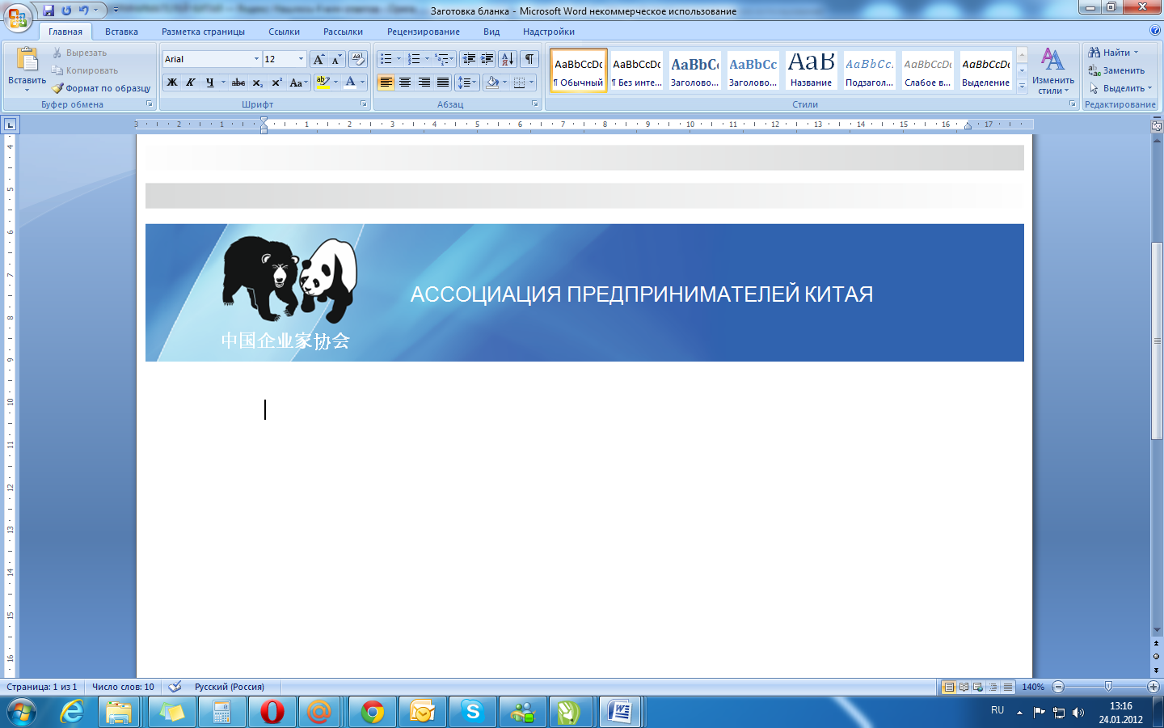Image resolution: width=1164 pixels, height=728 pixels.
Task: Open Шрифт dialog launcher
Action: point(363,104)
